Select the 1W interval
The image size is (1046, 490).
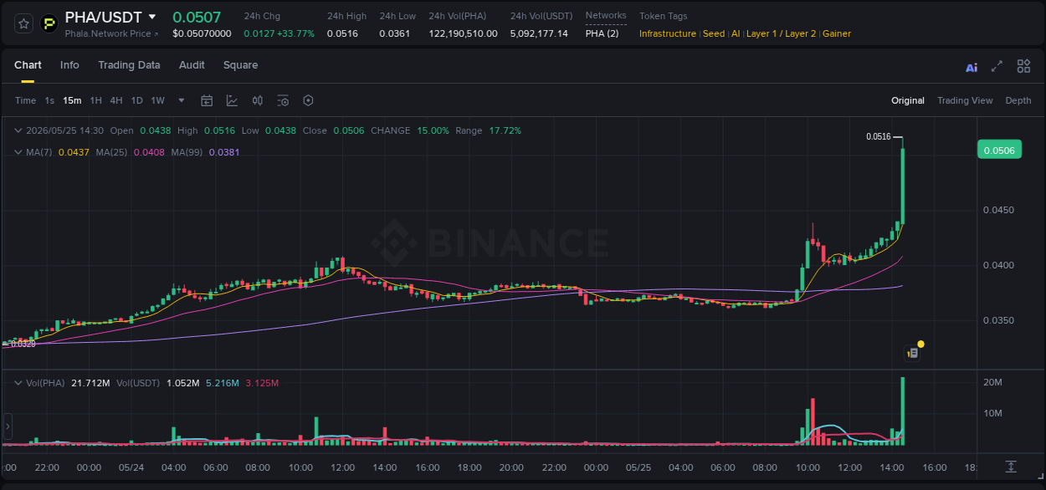pyautogui.click(x=157, y=100)
